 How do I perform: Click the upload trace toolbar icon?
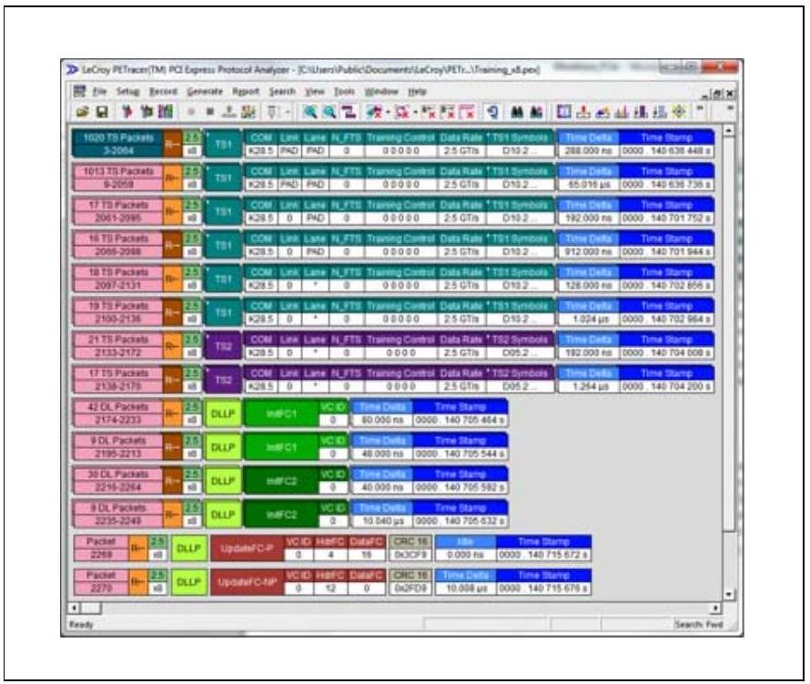[x=229, y=112]
